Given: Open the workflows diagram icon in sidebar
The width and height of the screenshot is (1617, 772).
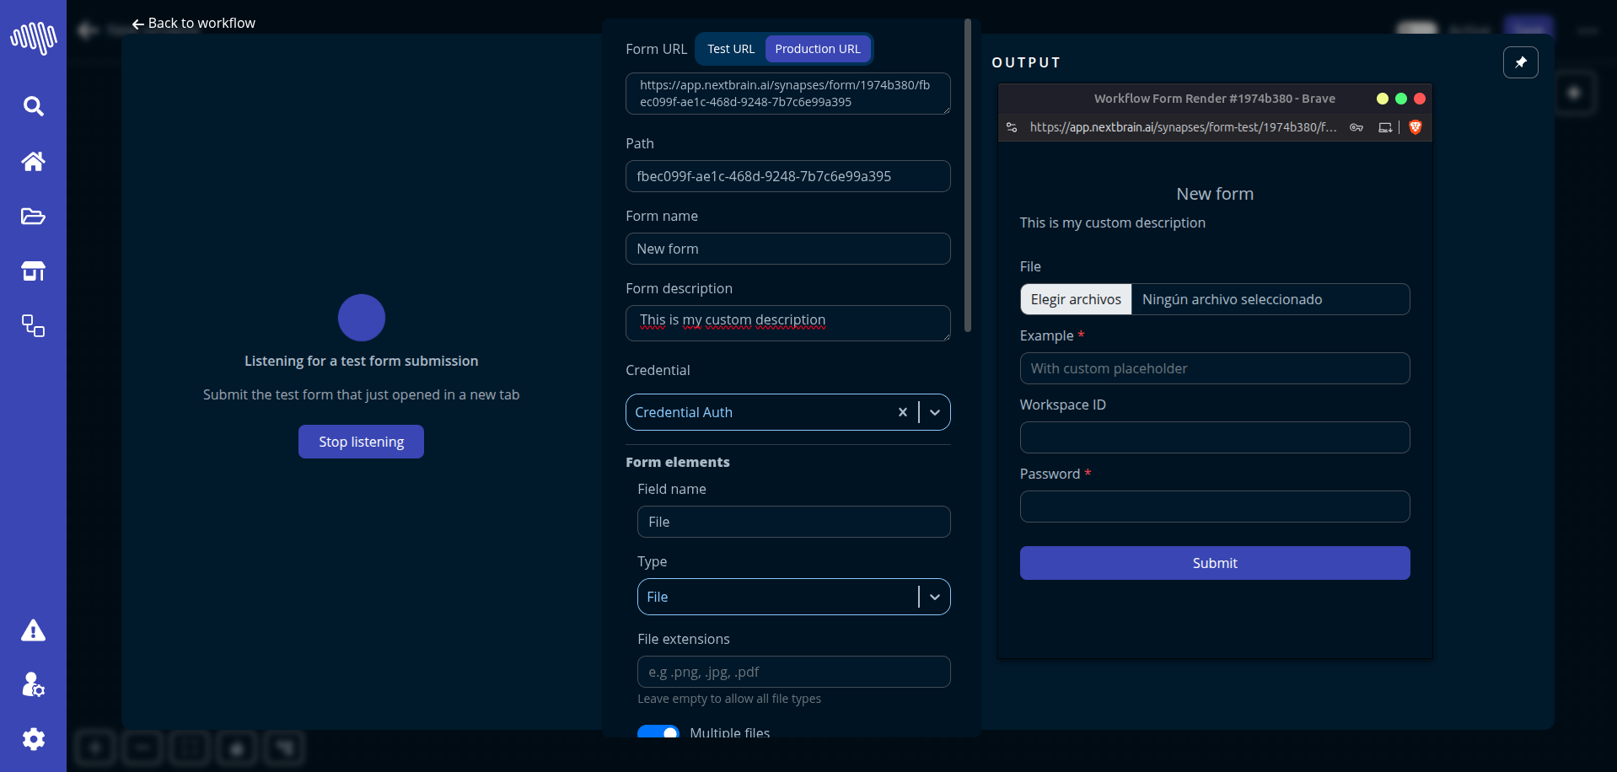Looking at the screenshot, I should pyautogui.click(x=33, y=326).
